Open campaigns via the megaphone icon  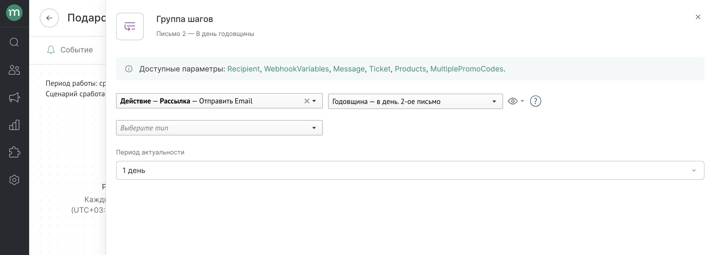click(x=14, y=97)
